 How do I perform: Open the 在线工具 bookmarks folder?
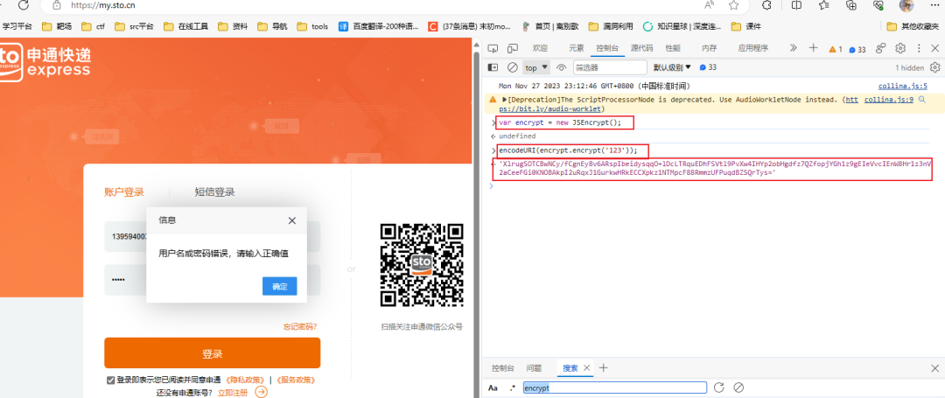(185, 26)
